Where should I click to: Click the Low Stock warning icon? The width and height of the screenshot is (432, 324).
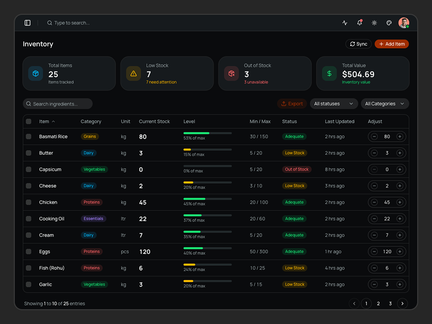pos(133,73)
